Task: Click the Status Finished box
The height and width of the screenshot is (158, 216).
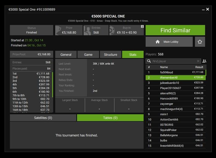Action: pos(31,30)
